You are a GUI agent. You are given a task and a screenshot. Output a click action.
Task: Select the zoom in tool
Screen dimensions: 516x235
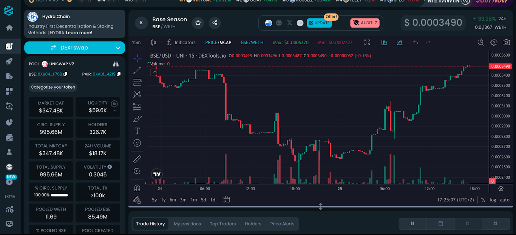pyautogui.click(x=137, y=171)
